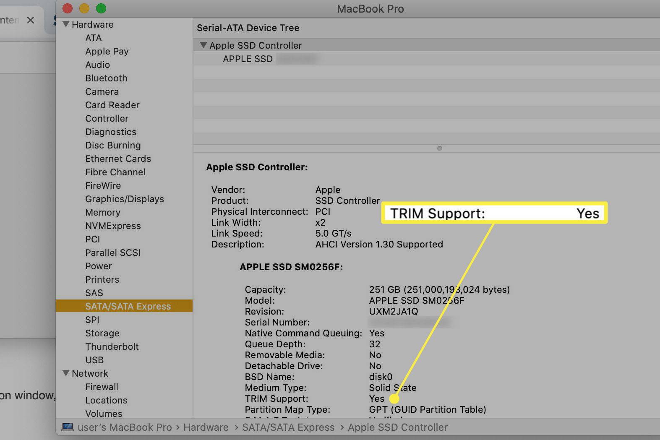Screen dimensions: 660x440
Task: Click the Physical Interconnect value PCI
Action: [x=323, y=211]
